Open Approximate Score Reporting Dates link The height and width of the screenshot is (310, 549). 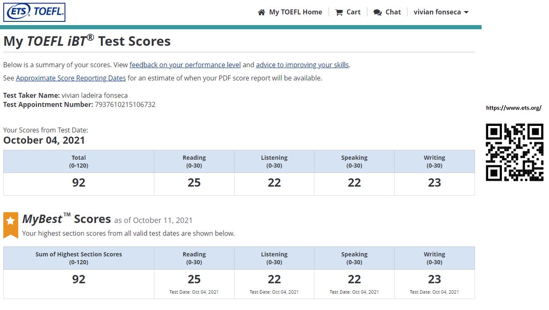coord(71,78)
